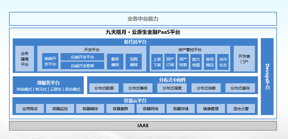Select the 后端开发框架 block

click(82, 66)
